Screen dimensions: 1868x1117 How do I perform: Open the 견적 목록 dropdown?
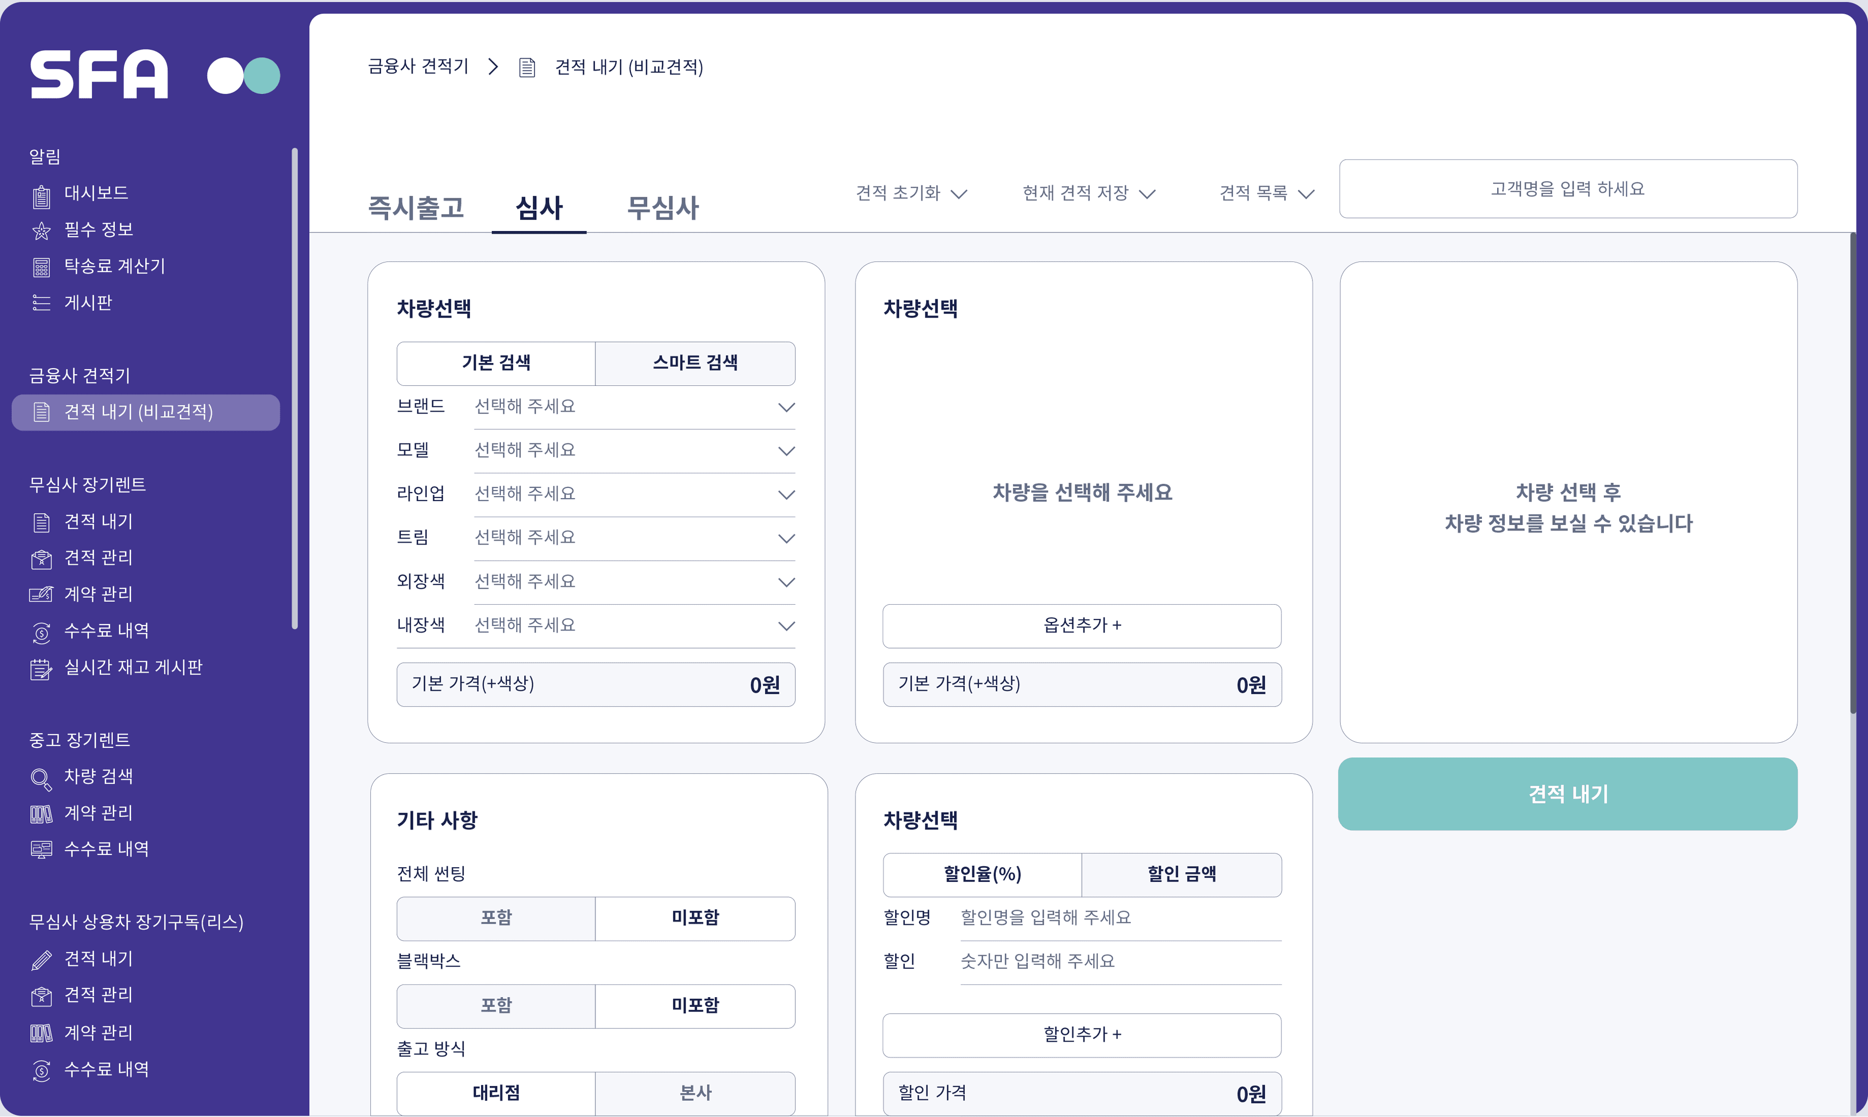coord(1266,194)
